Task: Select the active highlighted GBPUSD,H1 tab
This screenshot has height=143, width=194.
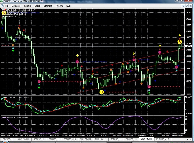Action: (147, 139)
